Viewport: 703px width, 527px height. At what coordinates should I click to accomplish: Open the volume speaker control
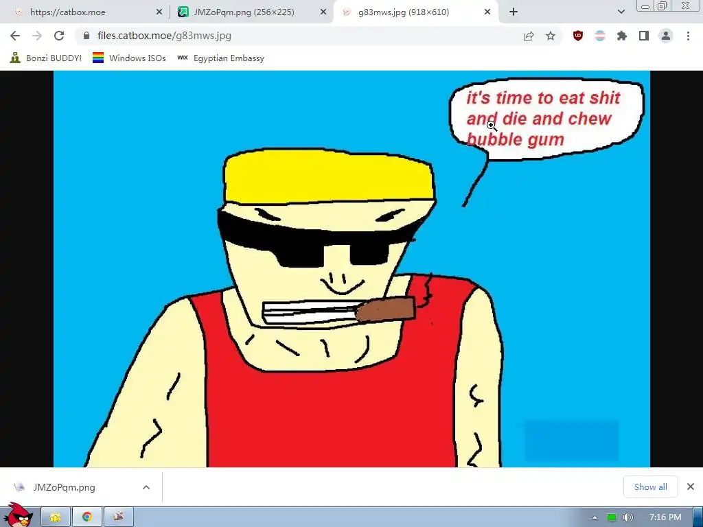pyautogui.click(x=628, y=517)
